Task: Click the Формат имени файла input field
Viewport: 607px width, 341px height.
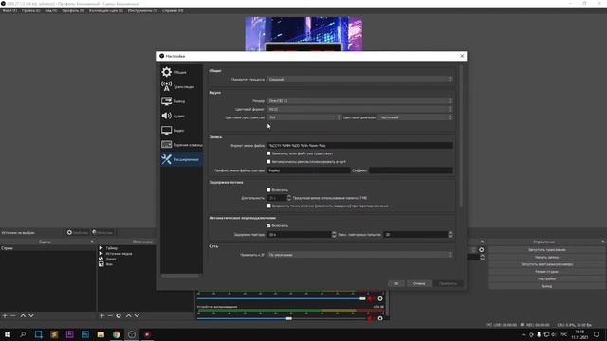Action: click(x=359, y=145)
